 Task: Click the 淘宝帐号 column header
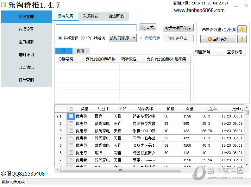point(209,52)
